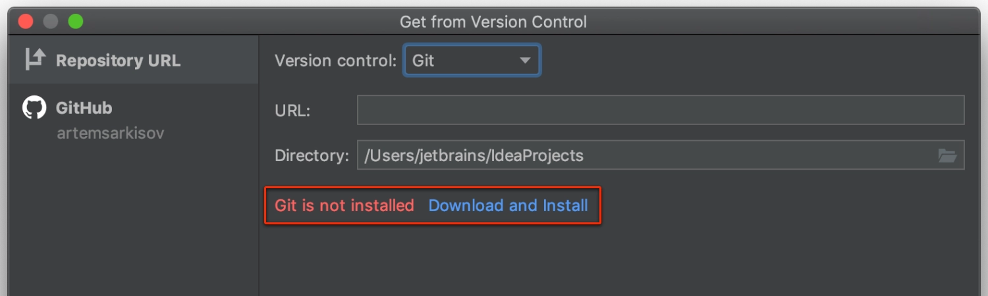Screen dimensions: 988x296
Task: Focus the empty URL input field
Action: pyautogui.click(x=661, y=110)
